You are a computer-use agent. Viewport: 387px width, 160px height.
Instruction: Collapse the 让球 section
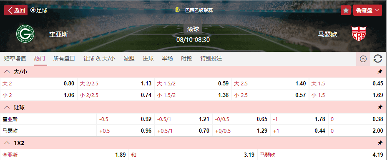click(8, 107)
